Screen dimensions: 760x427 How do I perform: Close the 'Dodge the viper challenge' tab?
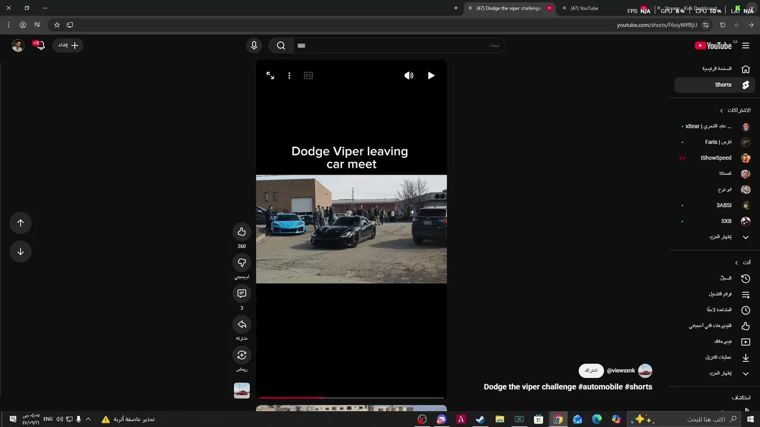470,8
